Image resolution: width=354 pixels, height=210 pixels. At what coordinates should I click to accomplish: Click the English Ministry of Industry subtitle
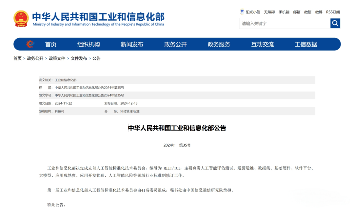98,24
